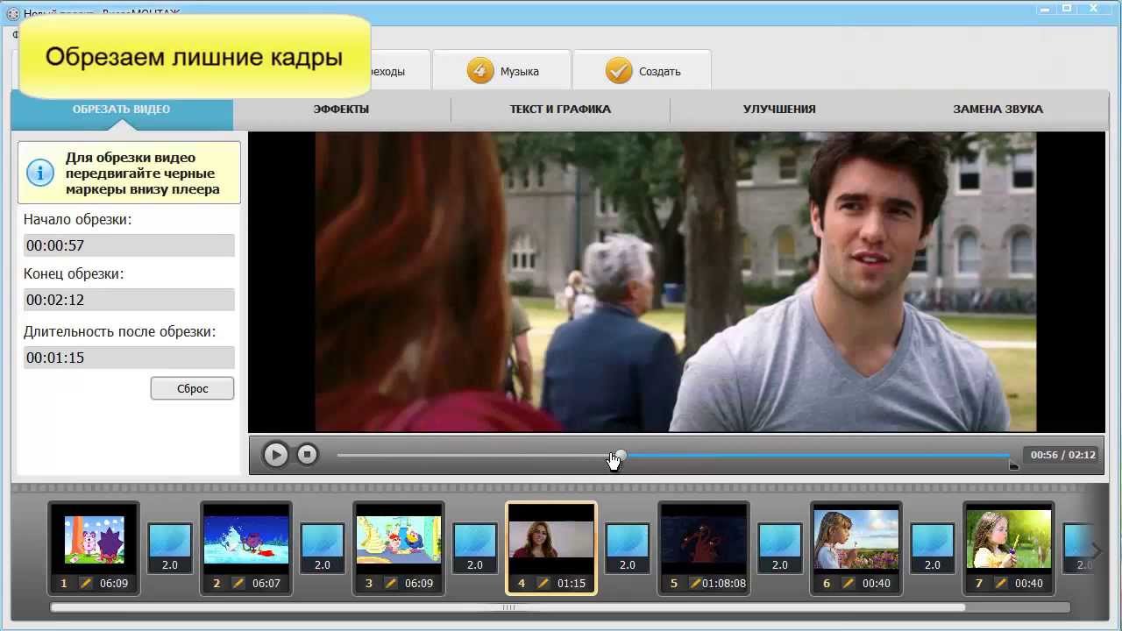
Task: Click the Конец обрезки time field
Action: 129,300
